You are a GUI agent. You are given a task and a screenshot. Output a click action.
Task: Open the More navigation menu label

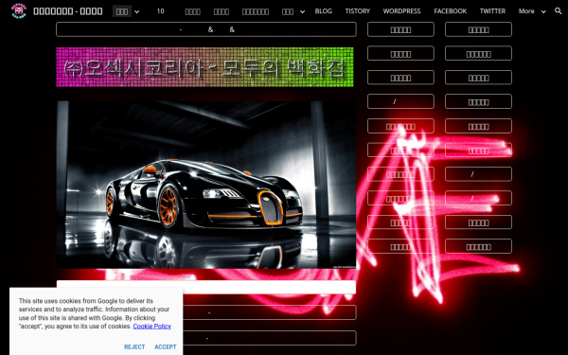tap(526, 11)
